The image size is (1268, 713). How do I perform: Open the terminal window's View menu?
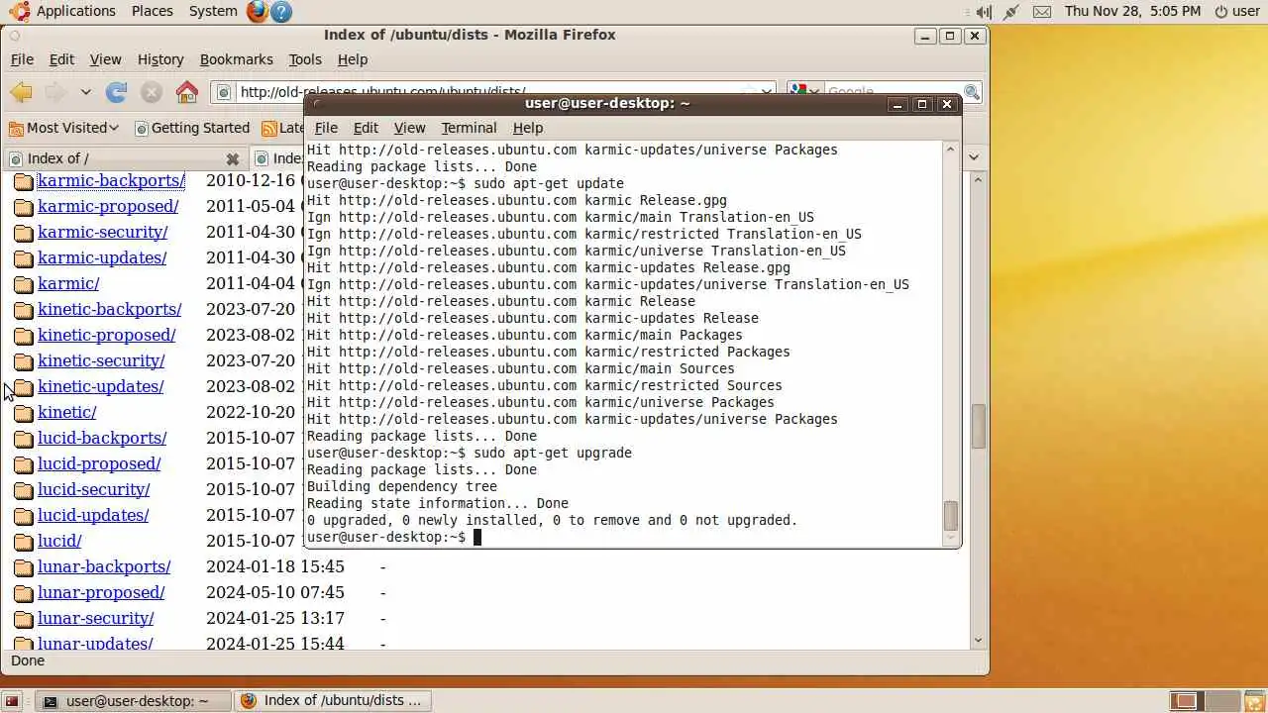(409, 128)
